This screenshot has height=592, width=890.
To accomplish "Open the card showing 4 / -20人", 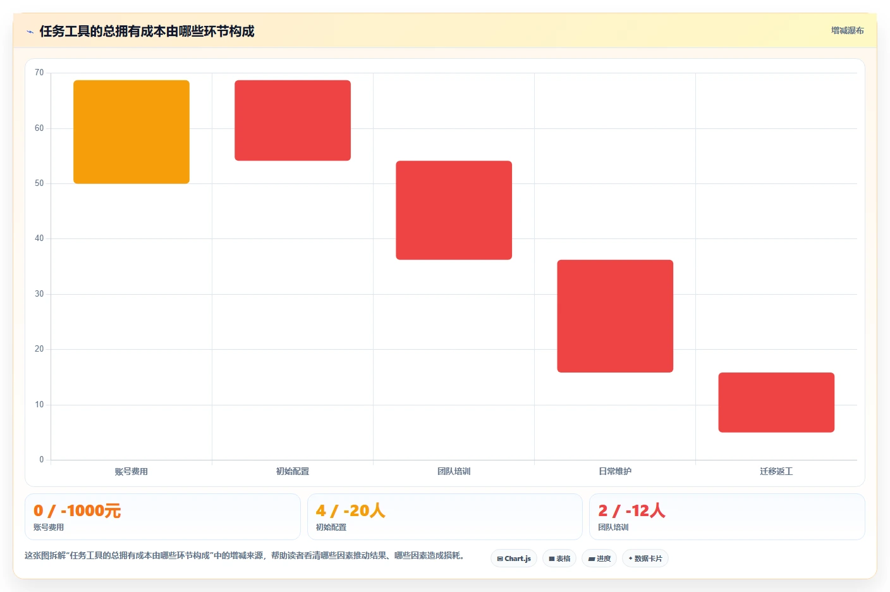I will (444, 517).
